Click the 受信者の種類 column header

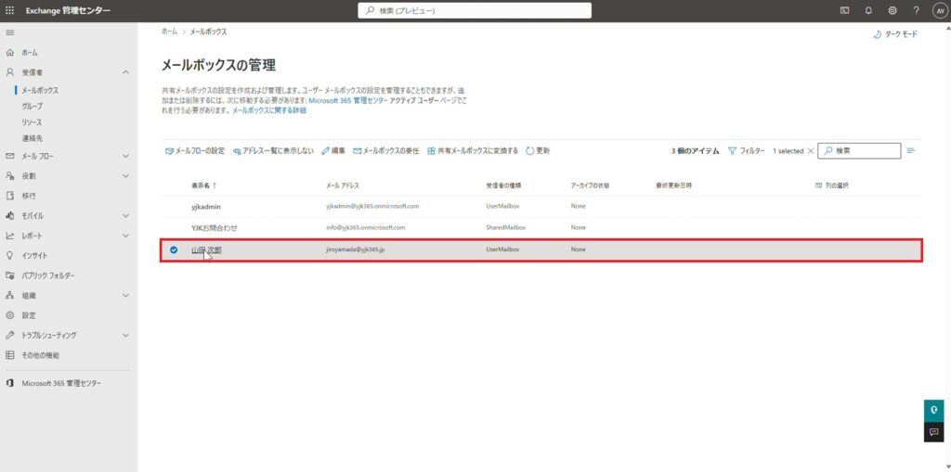pos(502,185)
